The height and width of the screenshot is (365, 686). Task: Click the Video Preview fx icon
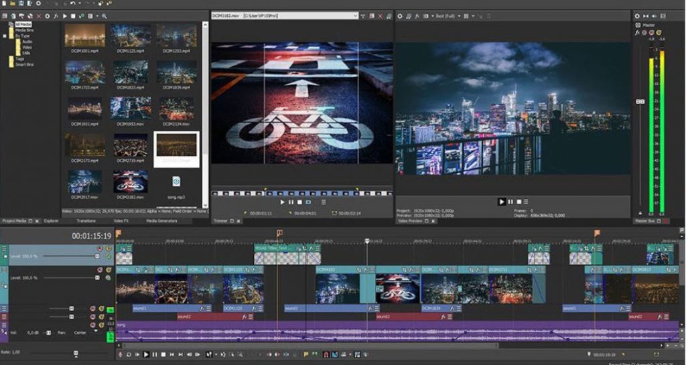(417, 15)
